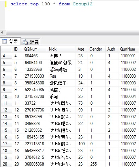
Task: Place cursor after Group12 in query editor
Action: [x=93, y=4]
